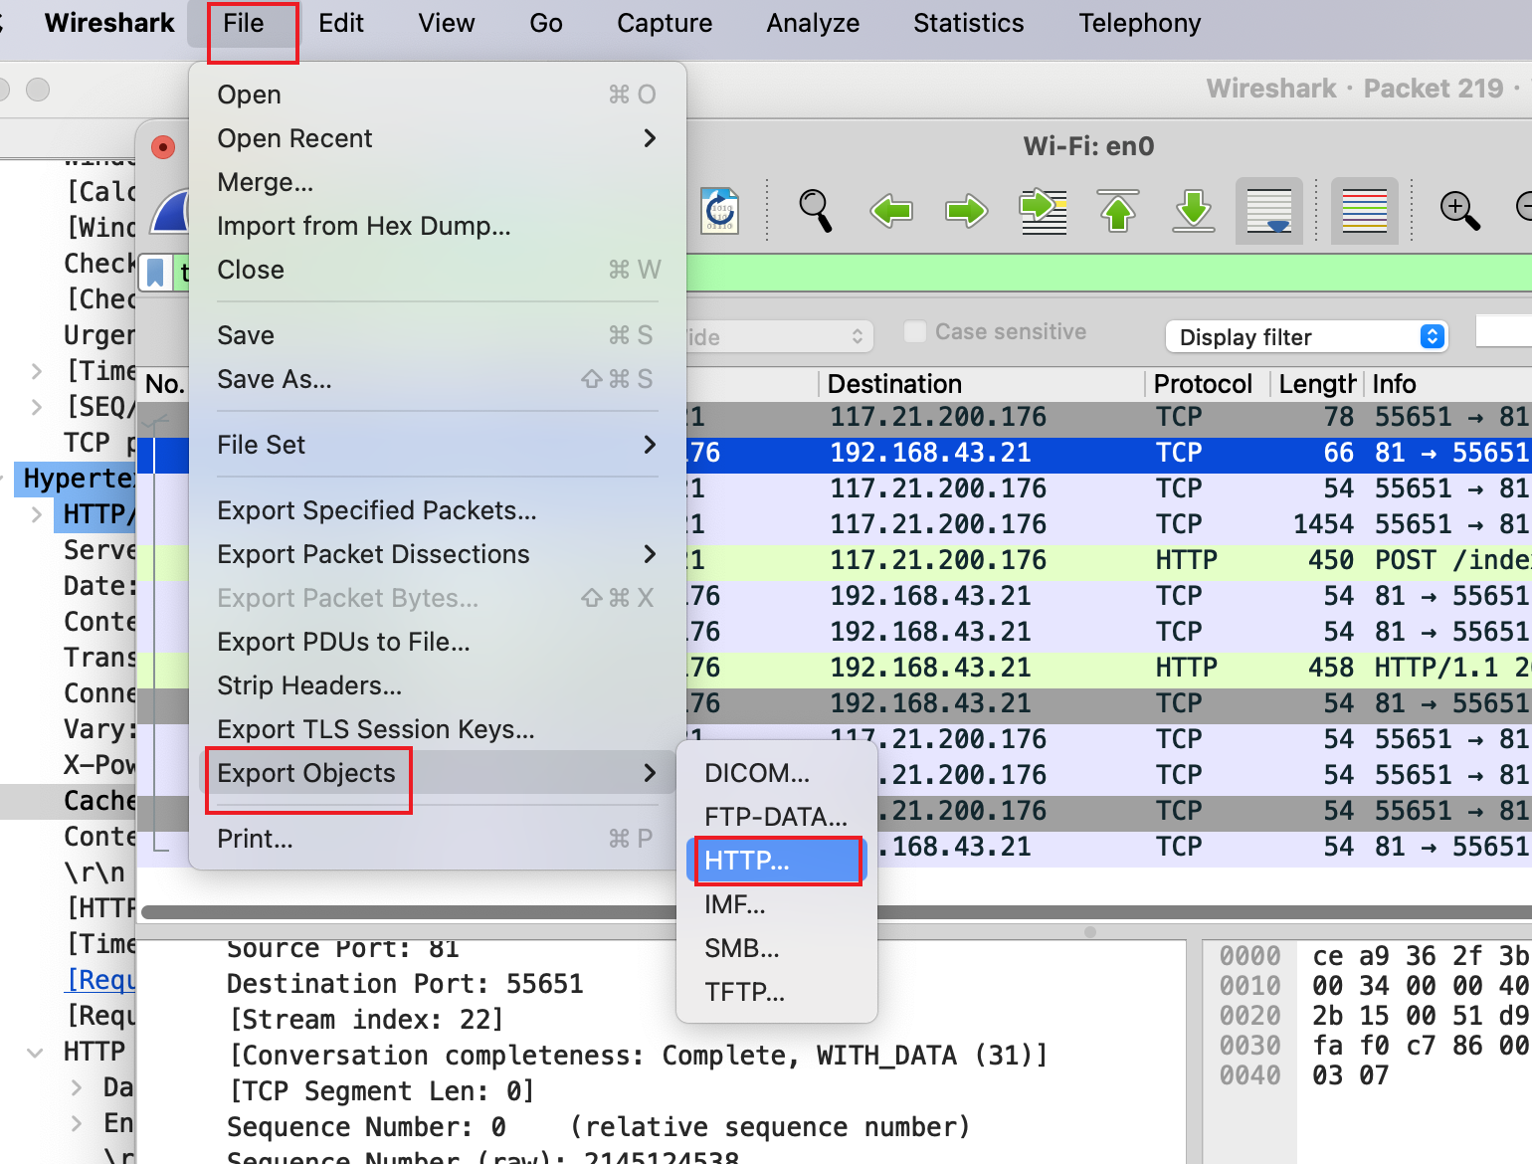Toggle auto-scroll during live capture

(x=1268, y=210)
